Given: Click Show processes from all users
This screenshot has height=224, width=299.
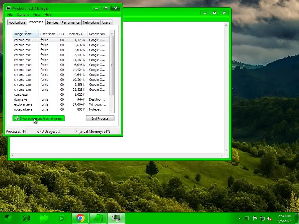Looking at the screenshot, I should tap(39, 118).
